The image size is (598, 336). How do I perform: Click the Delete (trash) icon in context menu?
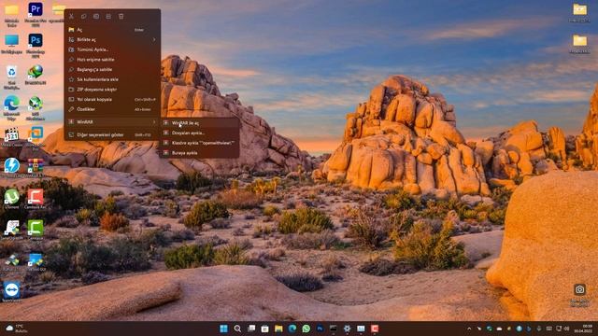click(121, 17)
